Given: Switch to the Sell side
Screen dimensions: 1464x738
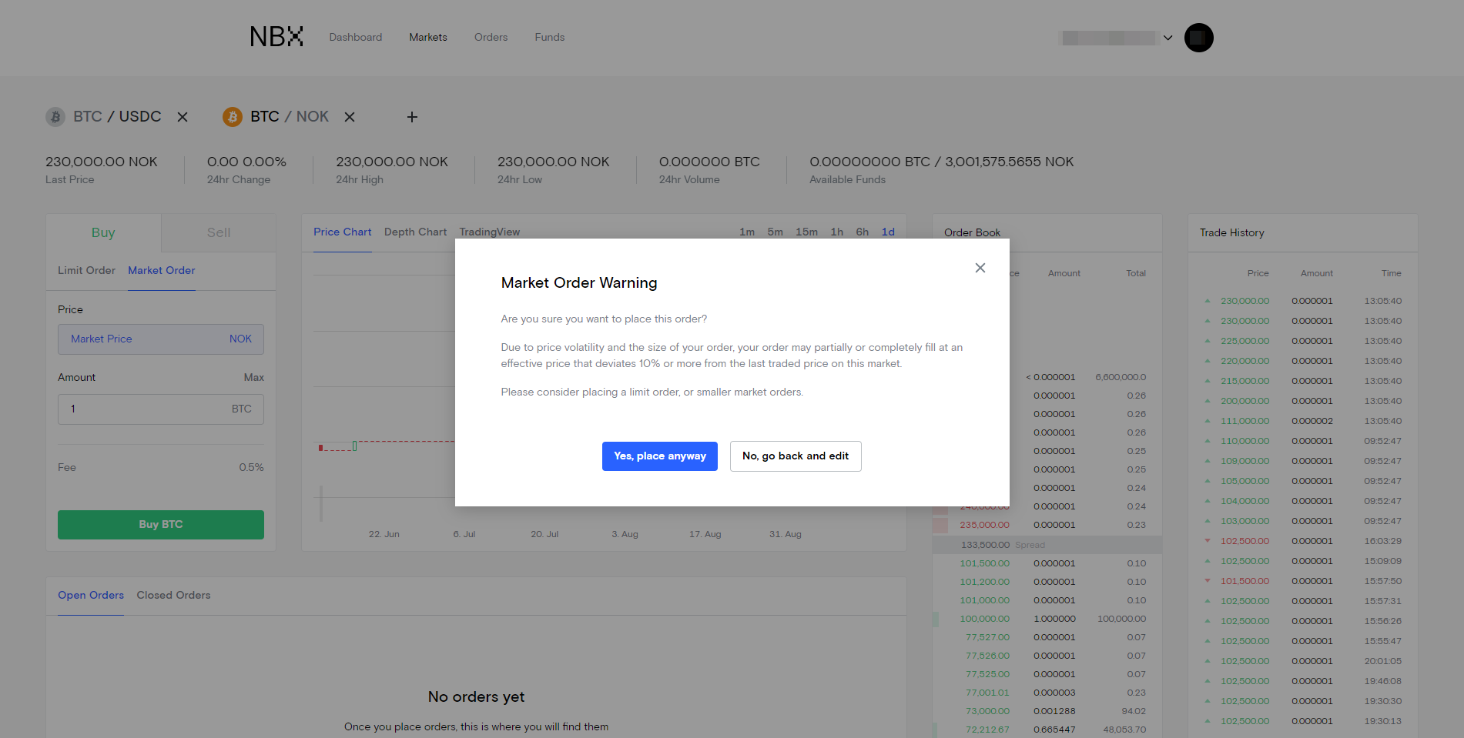Looking at the screenshot, I should pyautogui.click(x=219, y=232).
